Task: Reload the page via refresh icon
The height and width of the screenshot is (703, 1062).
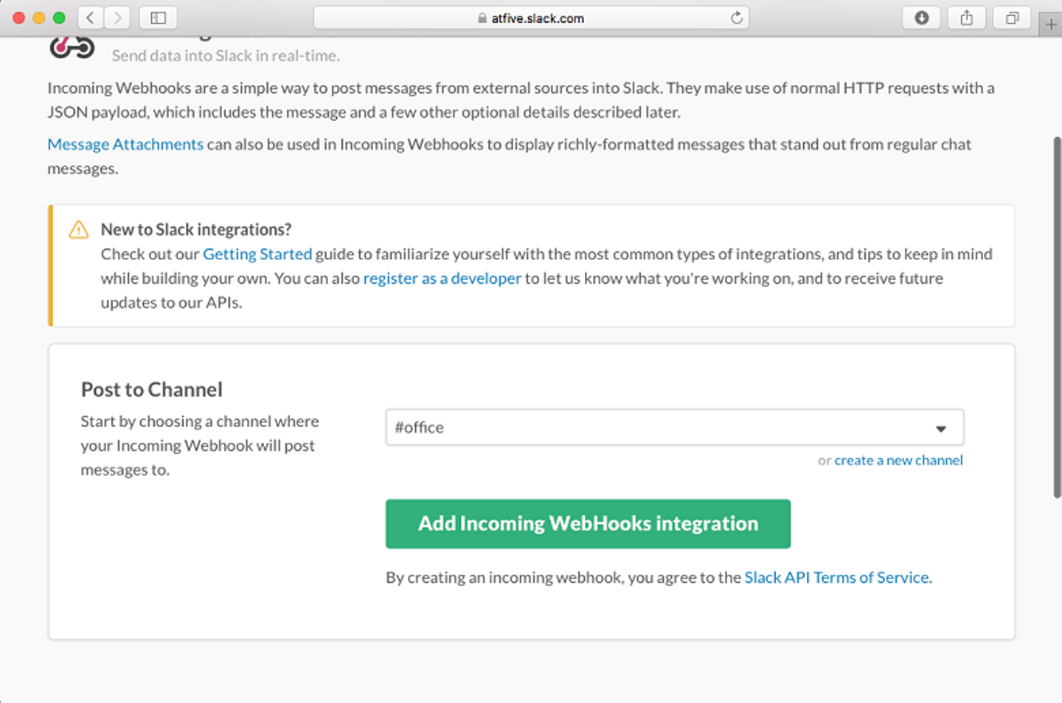Action: [736, 18]
